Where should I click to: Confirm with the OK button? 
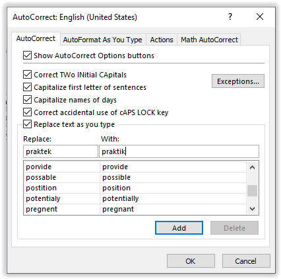[x=191, y=261]
